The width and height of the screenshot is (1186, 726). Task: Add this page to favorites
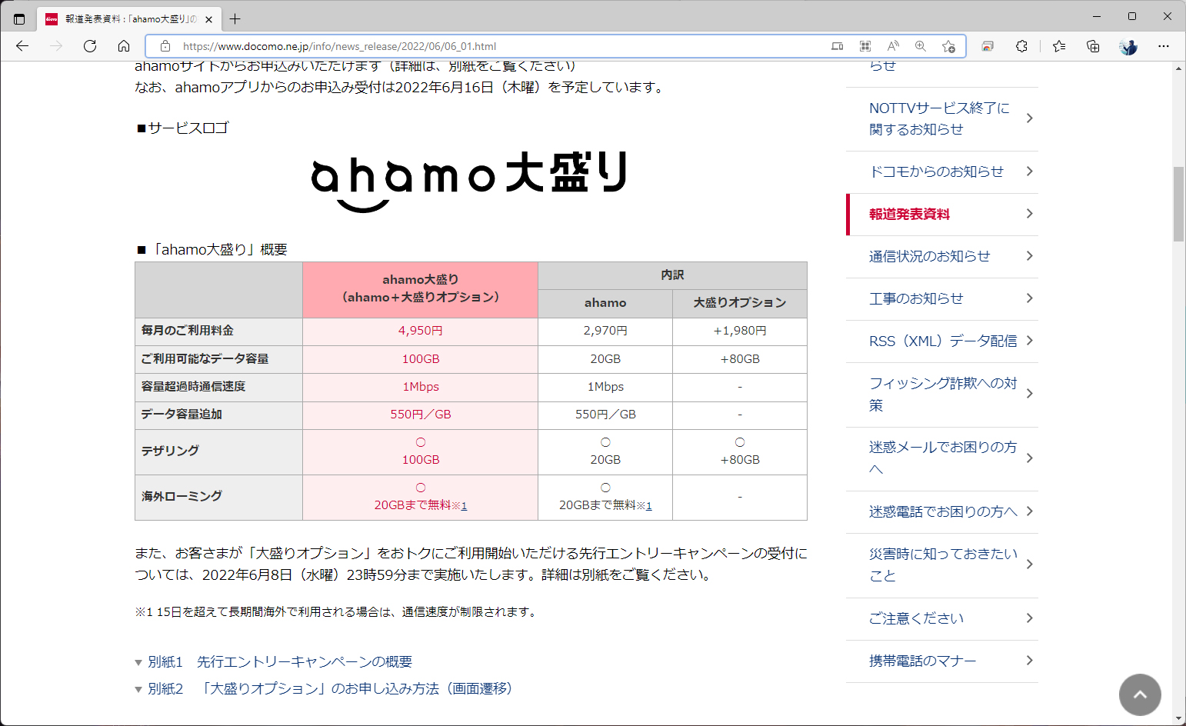coord(948,46)
